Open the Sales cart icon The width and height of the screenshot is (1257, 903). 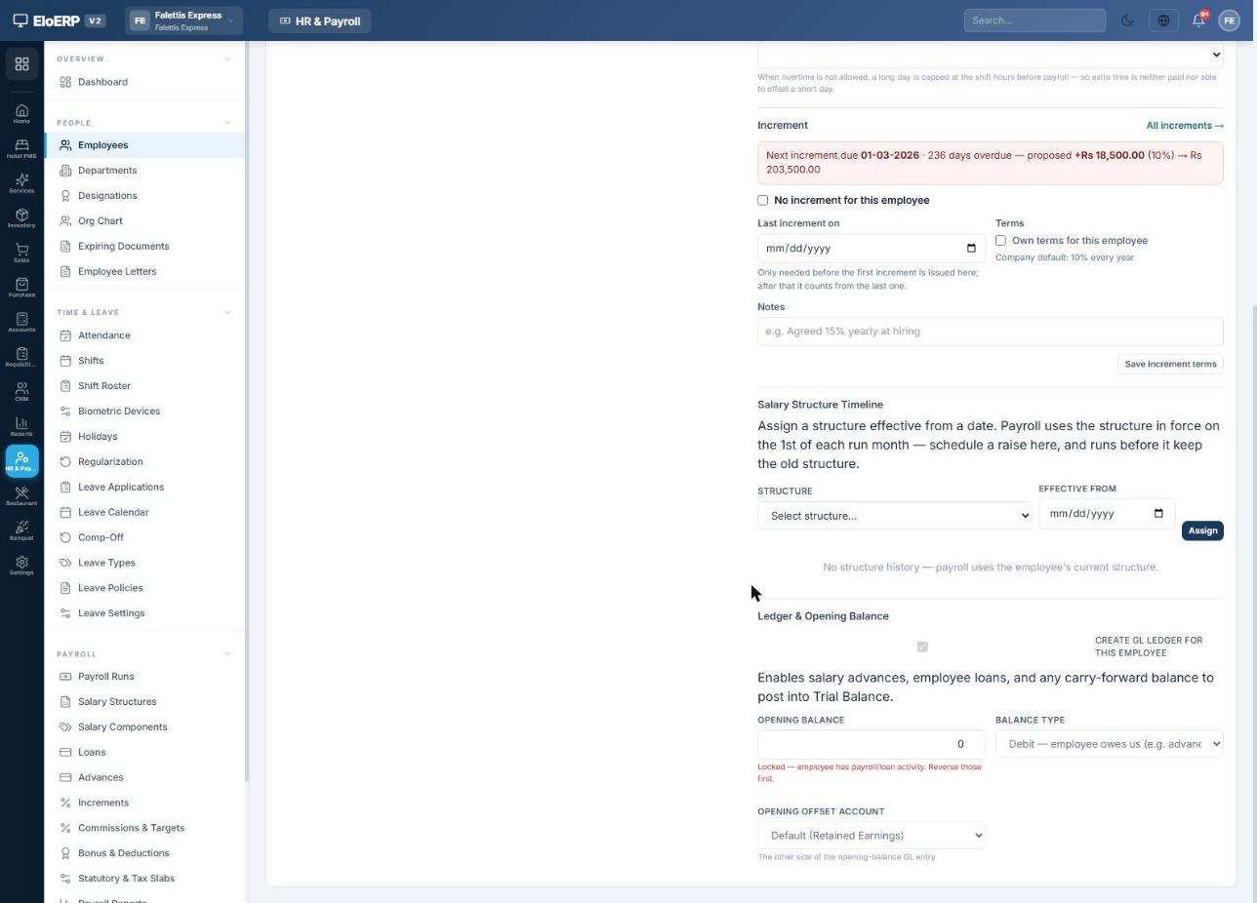[21, 254]
